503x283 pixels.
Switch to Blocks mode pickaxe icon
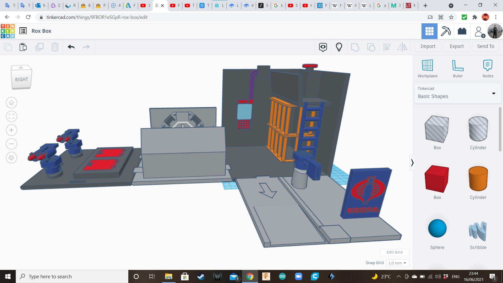[445, 31]
